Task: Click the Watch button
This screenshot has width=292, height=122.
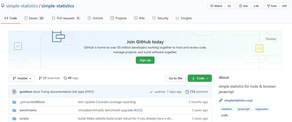Action: [x=216, y=6]
